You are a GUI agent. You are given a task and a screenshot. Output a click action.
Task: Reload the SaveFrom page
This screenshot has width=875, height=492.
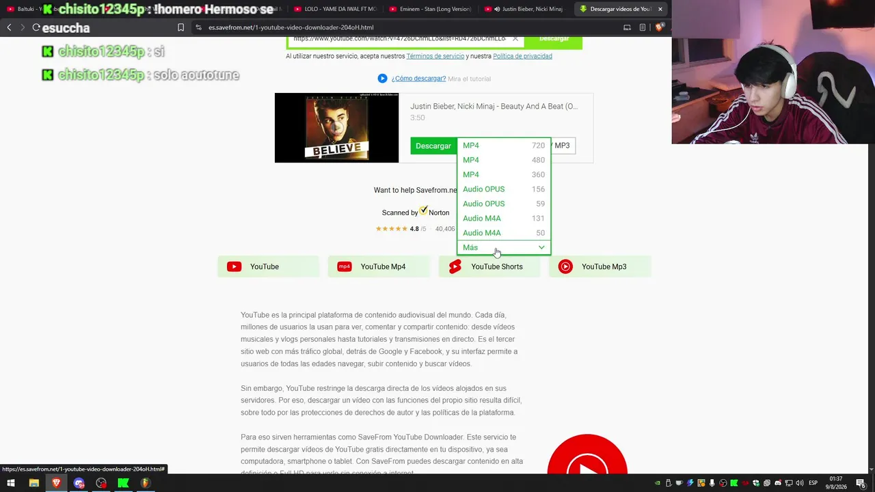pos(36,27)
